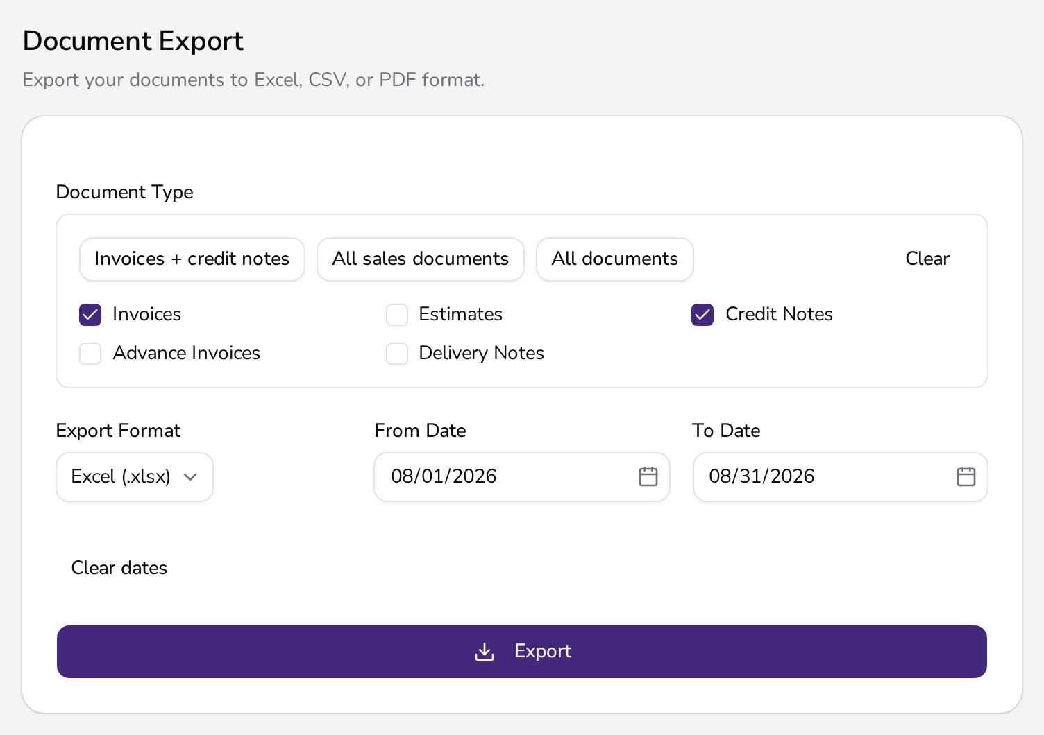Click the Document Type section label
1044x735 pixels.
coord(125,192)
